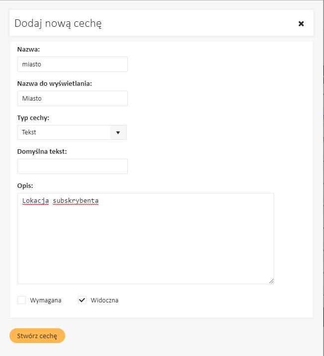Click the Typ cechy dropdown arrow
Image resolution: width=324 pixels, height=356 pixels.
(118, 132)
